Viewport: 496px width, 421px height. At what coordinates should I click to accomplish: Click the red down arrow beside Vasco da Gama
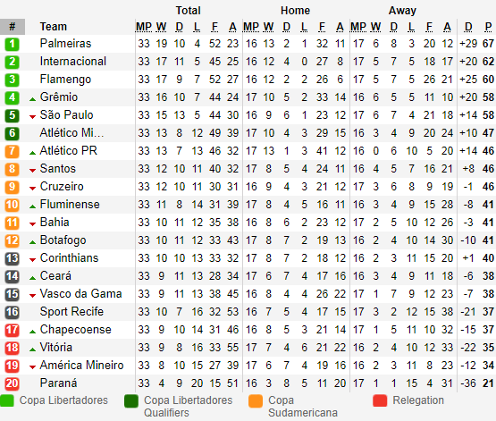pos(32,296)
